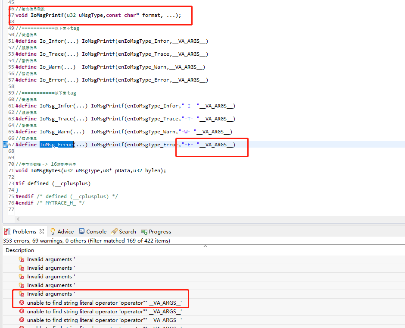Select third 'unable to find string literal operator' row
Screen dimensions: 405x328
[x=204, y=320]
